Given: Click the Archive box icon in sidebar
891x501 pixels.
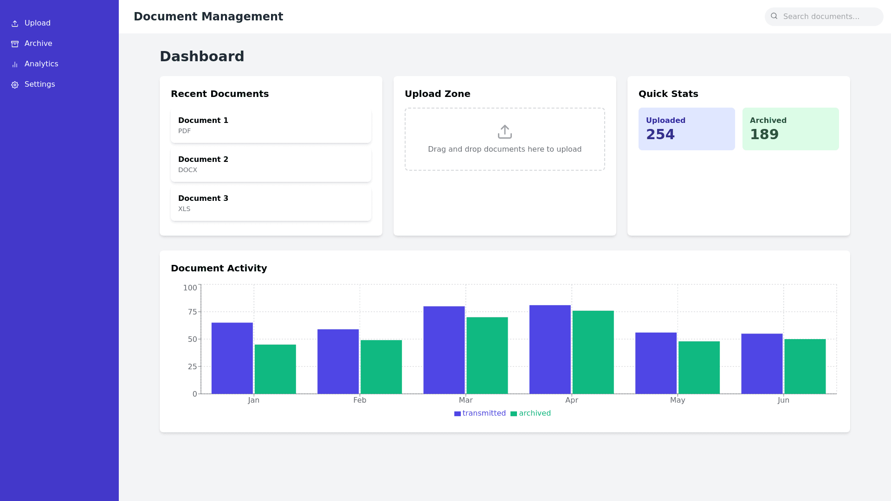Looking at the screenshot, I should pos(15,44).
